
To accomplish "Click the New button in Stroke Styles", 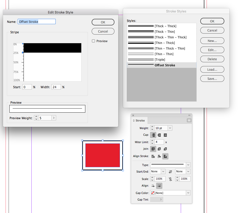I will coord(212,41).
